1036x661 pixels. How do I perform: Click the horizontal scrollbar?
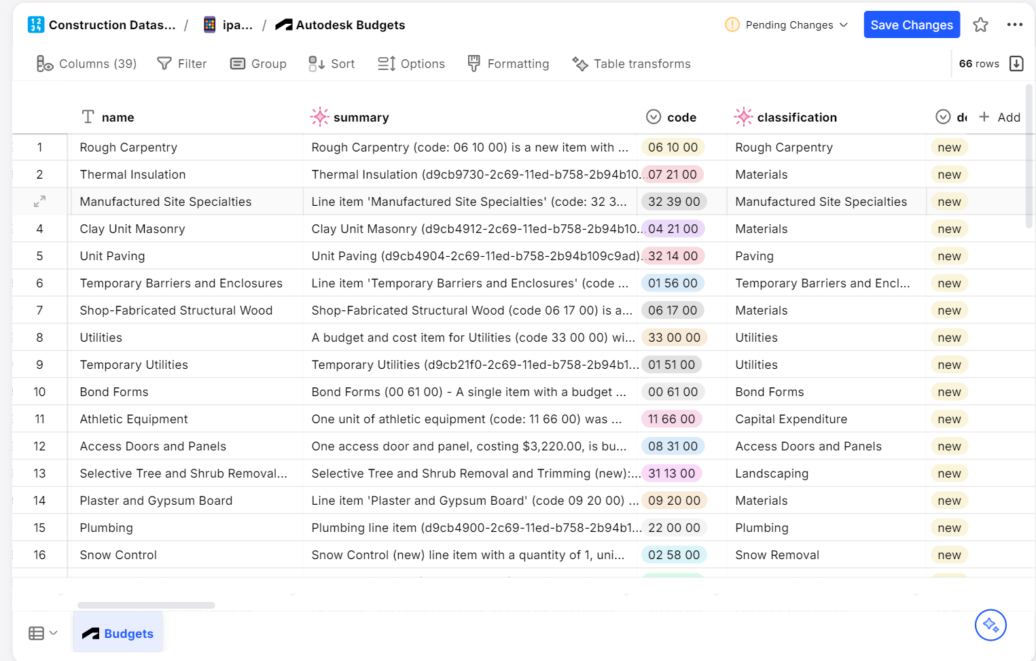click(x=146, y=605)
